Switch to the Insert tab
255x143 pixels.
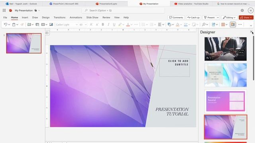pos(25,17)
